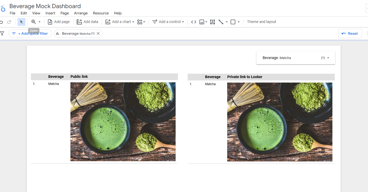Image resolution: width=368 pixels, height=192 pixels.
Task: Select the line drawing tool icon
Action: click(x=221, y=22)
